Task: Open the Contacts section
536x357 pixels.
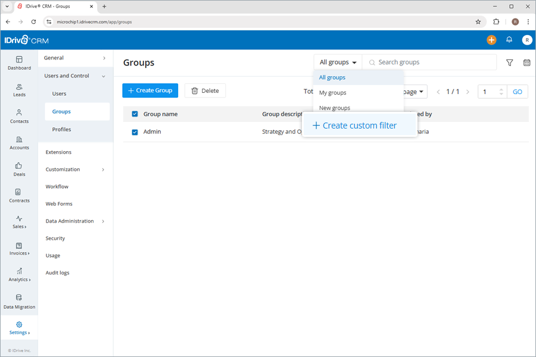Action: click(19, 117)
